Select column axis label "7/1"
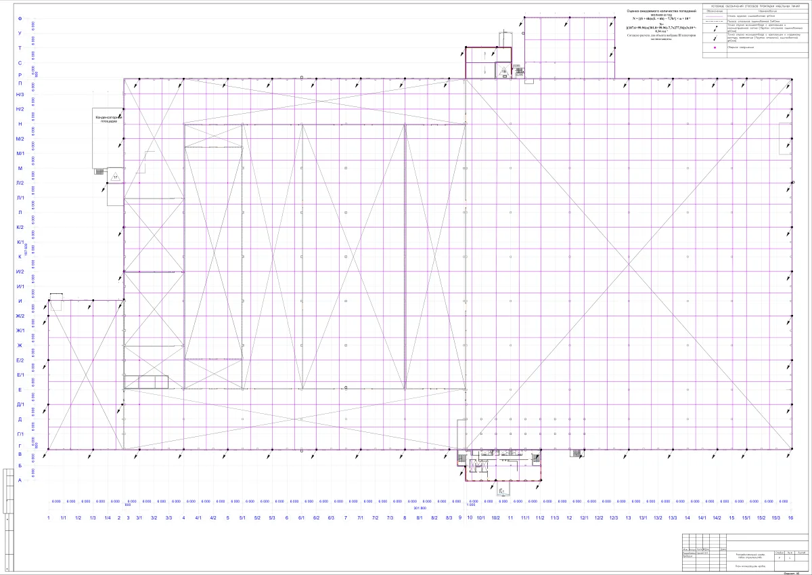This screenshot has width=812, height=575. [x=360, y=518]
